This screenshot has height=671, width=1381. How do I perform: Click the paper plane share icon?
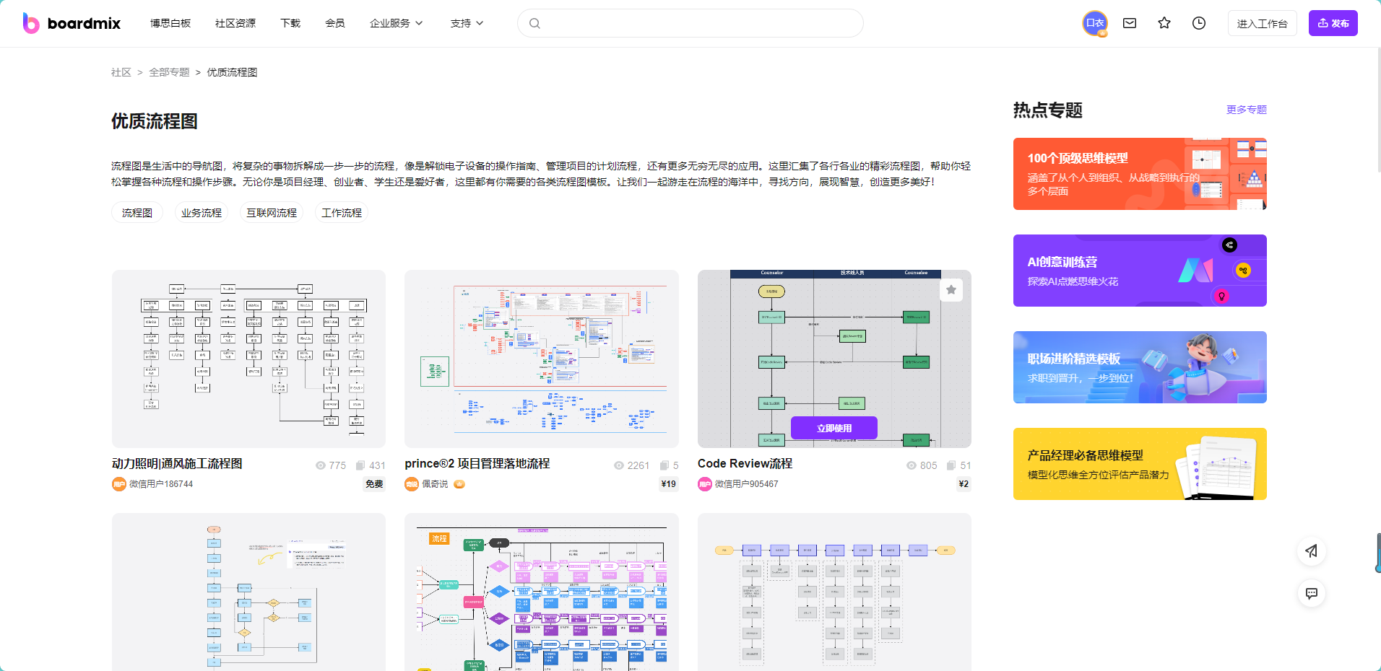tap(1312, 551)
